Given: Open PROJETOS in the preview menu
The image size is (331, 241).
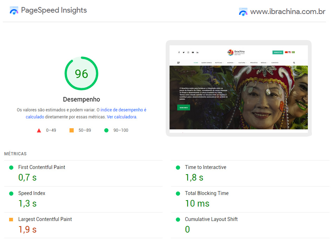Looking at the screenshot, I should pos(254,63).
